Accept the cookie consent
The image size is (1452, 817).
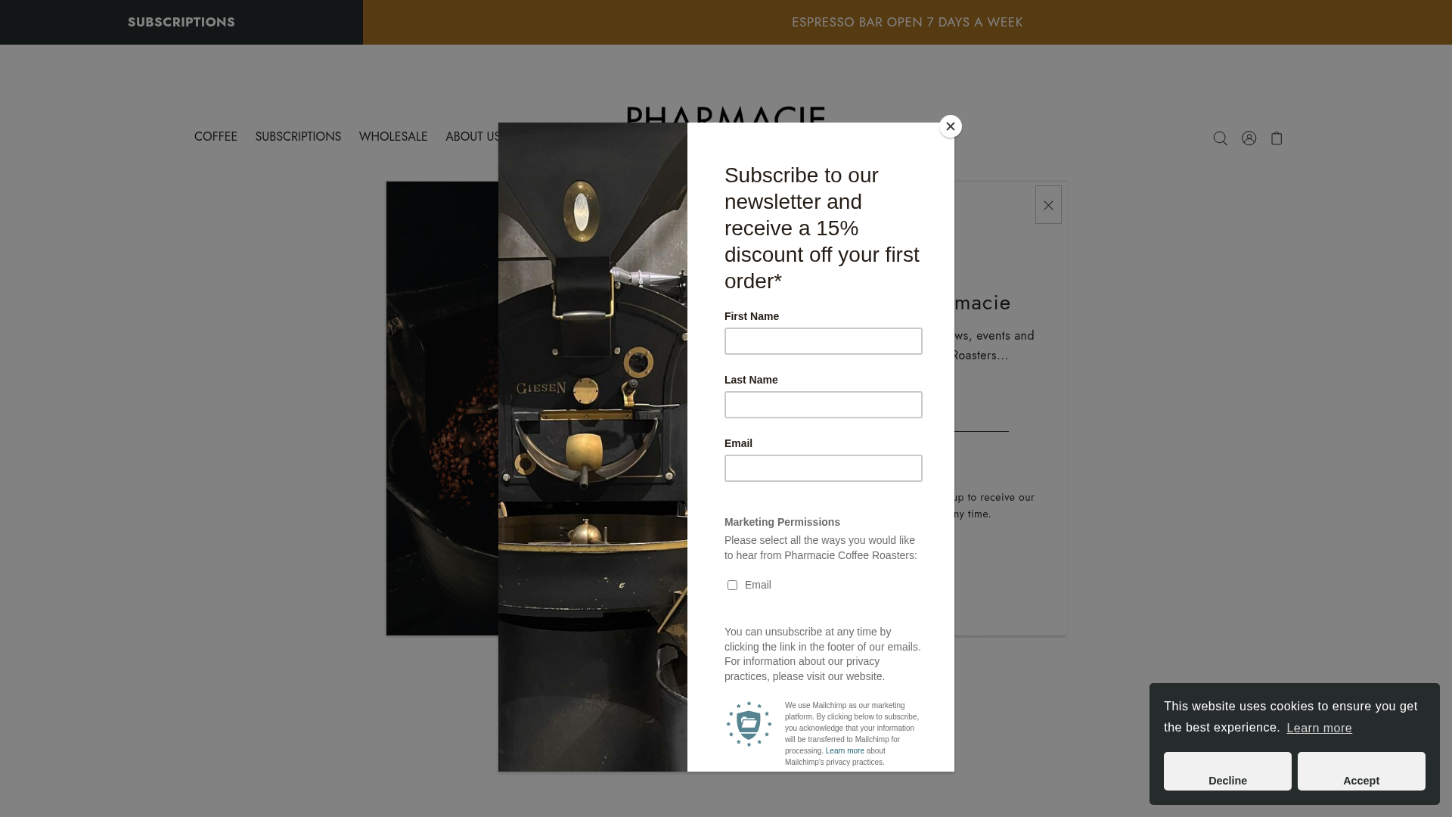point(1361,771)
